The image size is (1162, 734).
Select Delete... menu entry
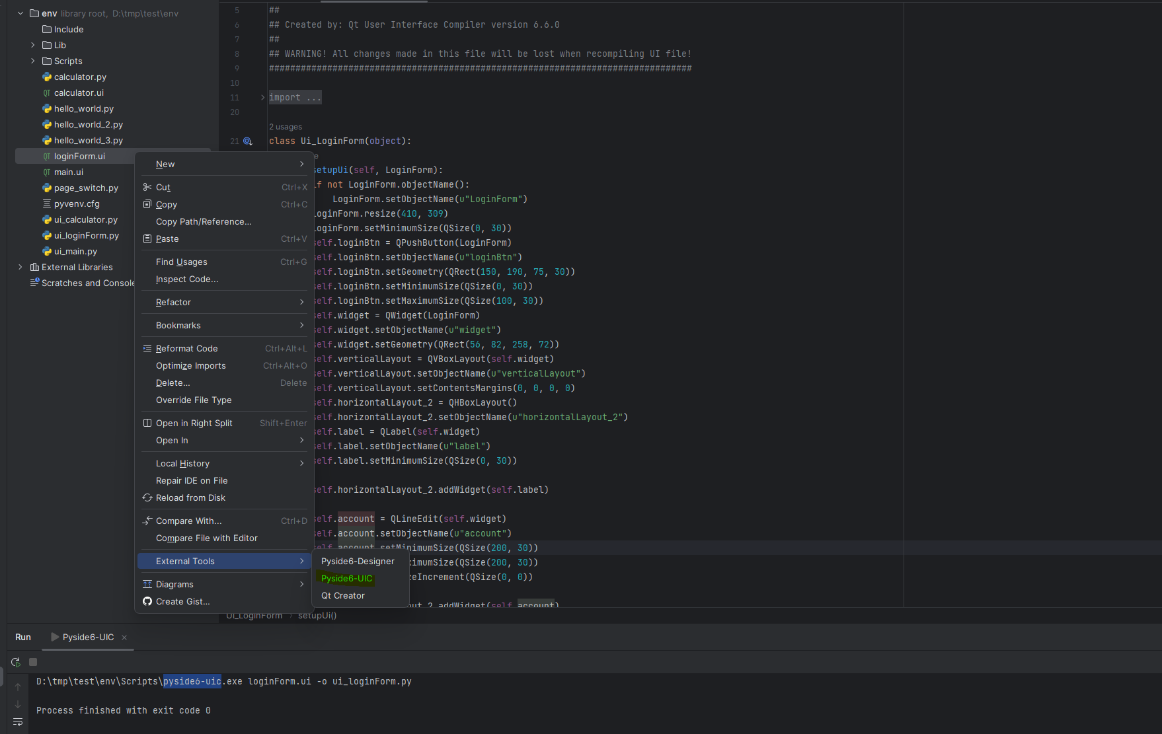[x=225, y=383]
